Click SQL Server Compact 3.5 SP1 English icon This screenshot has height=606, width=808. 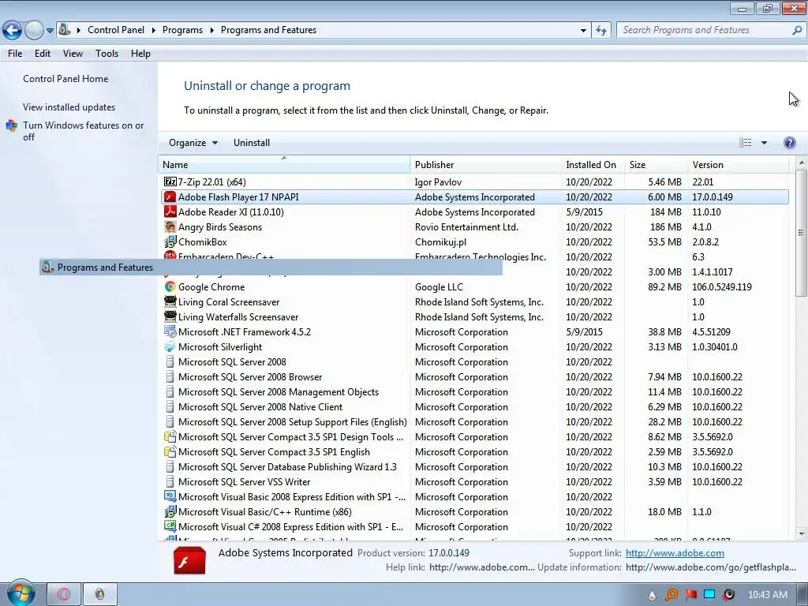tap(170, 451)
